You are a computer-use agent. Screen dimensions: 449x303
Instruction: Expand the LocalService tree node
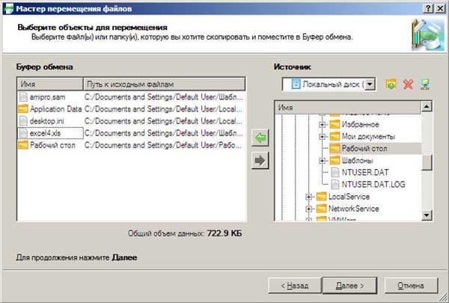click(308, 197)
